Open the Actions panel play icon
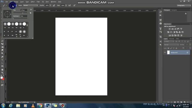This screenshot has width=192, height=108. click(160, 15)
